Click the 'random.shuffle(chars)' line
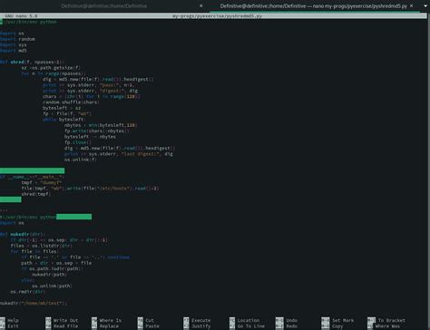Viewport: 430px width, 330px height. point(71,102)
